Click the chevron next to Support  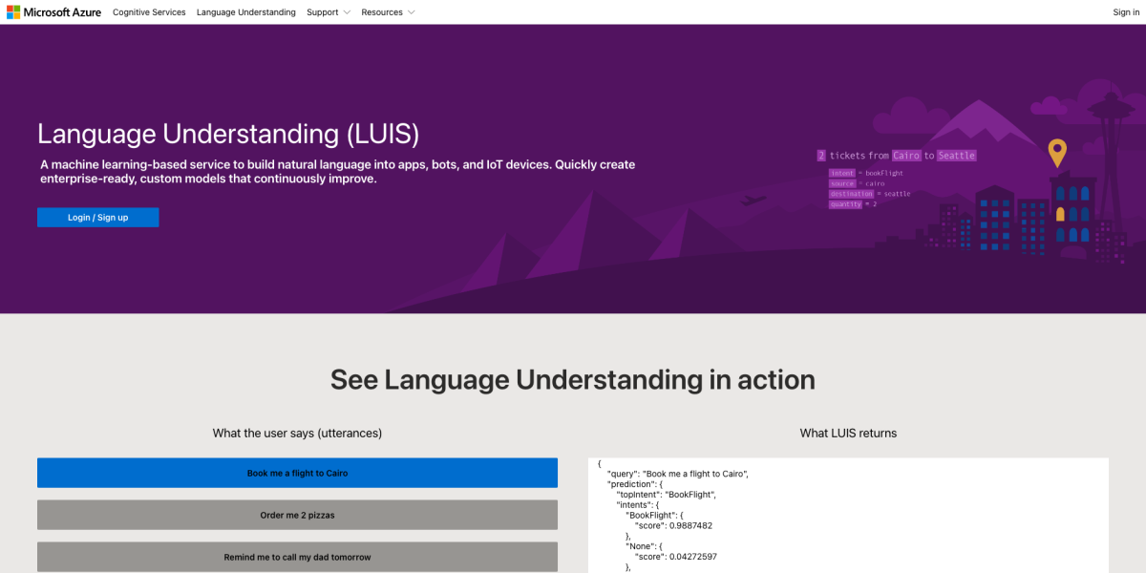click(x=345, y=11)
